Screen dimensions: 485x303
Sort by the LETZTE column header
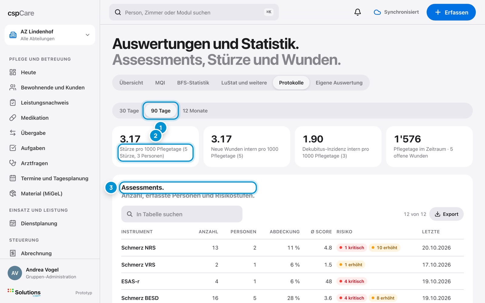tap(431, 231)
